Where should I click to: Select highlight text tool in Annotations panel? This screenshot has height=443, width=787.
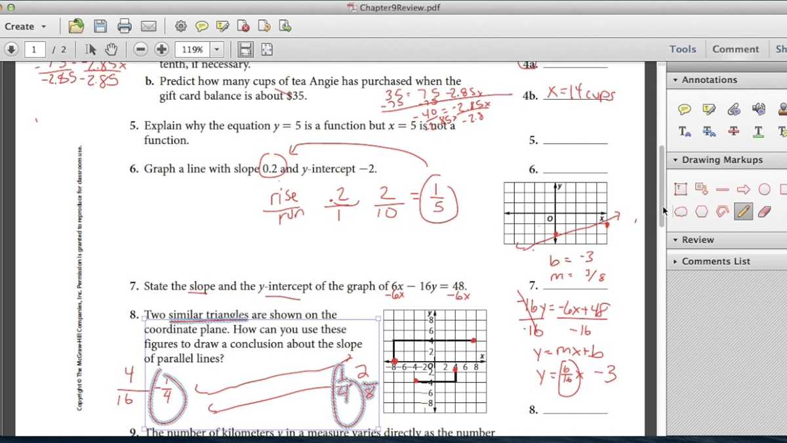click(709, 109)
